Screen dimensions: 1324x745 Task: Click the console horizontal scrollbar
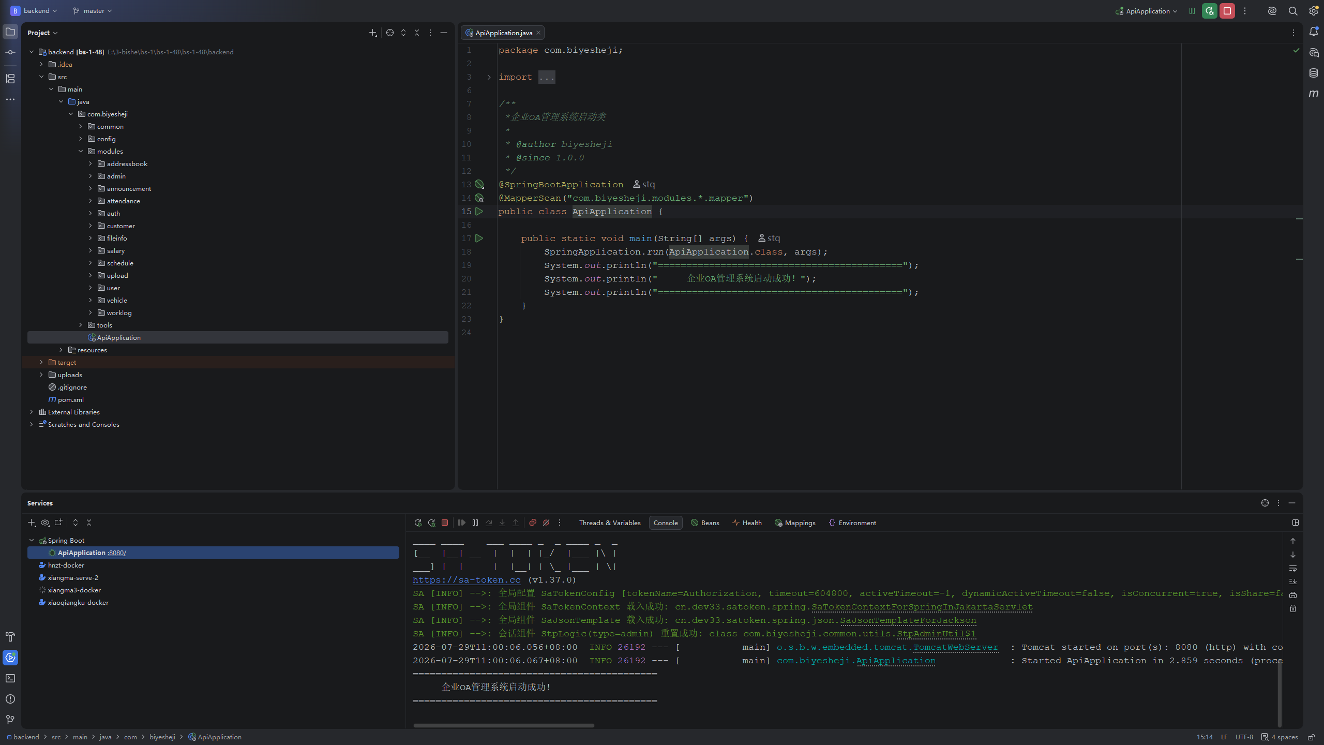click(504, 725)
